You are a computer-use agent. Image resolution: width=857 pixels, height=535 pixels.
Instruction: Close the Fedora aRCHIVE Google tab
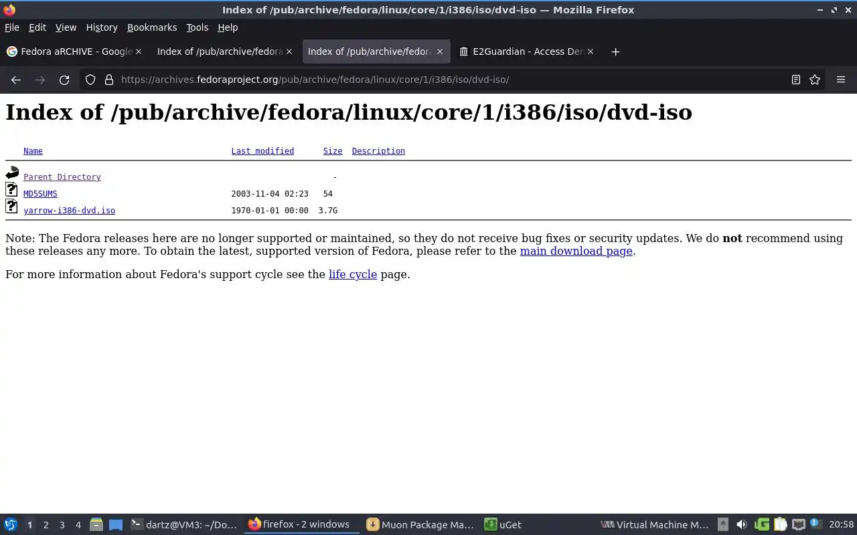[x=139, y=51]
